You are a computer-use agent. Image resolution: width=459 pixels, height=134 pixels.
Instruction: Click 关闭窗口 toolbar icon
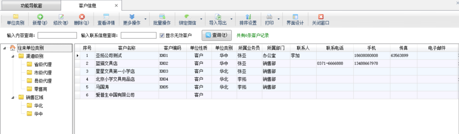click(321, 17)
